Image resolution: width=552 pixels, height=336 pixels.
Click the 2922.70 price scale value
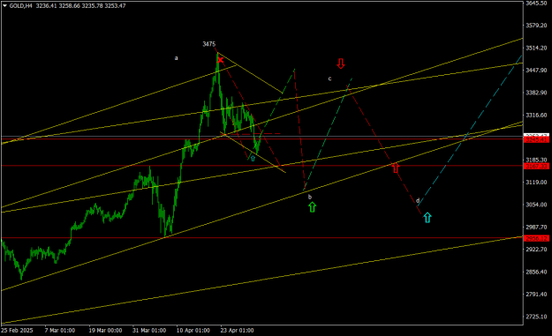point(536,250)
